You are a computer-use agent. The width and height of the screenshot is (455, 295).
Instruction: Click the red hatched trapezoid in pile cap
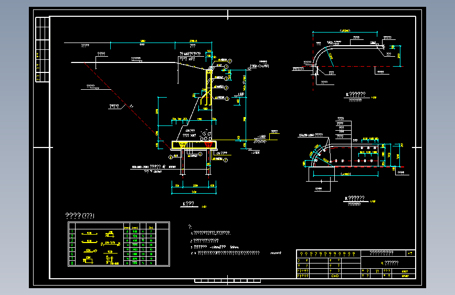point(209,144)
